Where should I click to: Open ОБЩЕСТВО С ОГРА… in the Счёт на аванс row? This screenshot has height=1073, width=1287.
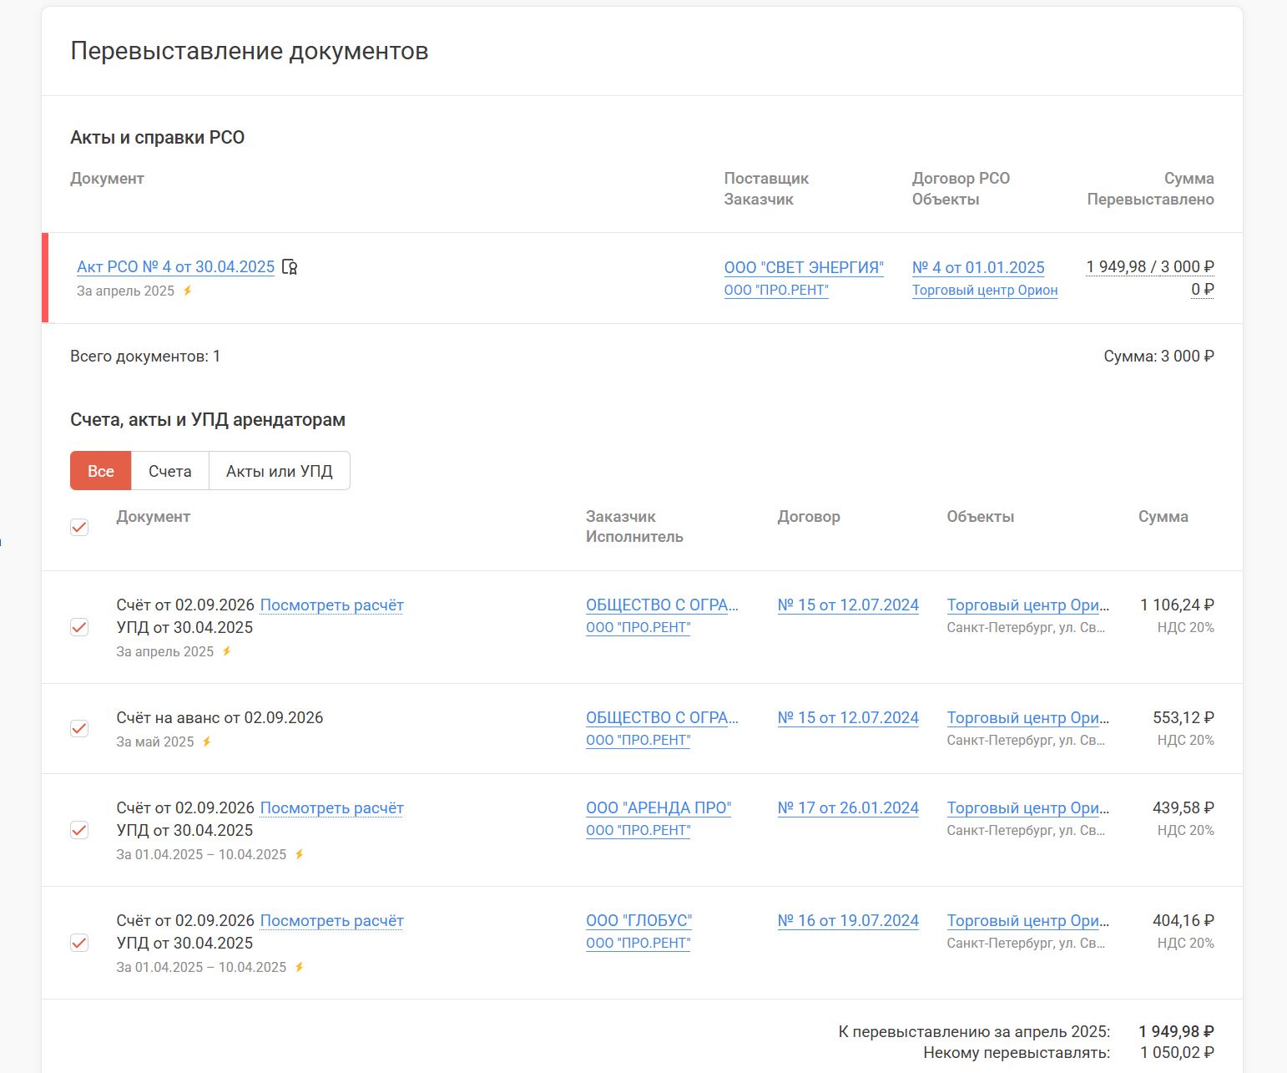[x=663, y=718]
